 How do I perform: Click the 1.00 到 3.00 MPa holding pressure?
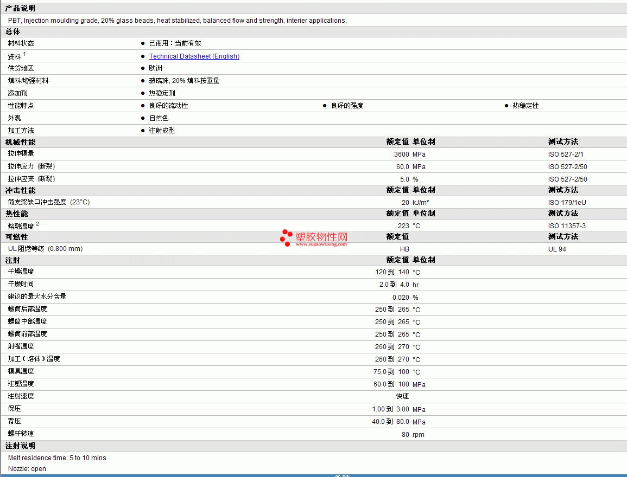398,409
